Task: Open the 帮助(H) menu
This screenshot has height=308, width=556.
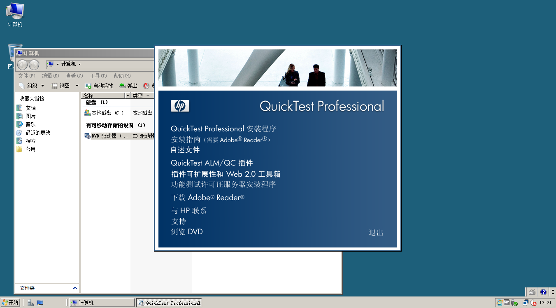Action: click(x=122, y=76)
